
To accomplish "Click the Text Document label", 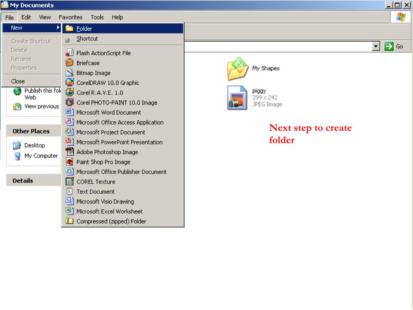I will [95, 192].
